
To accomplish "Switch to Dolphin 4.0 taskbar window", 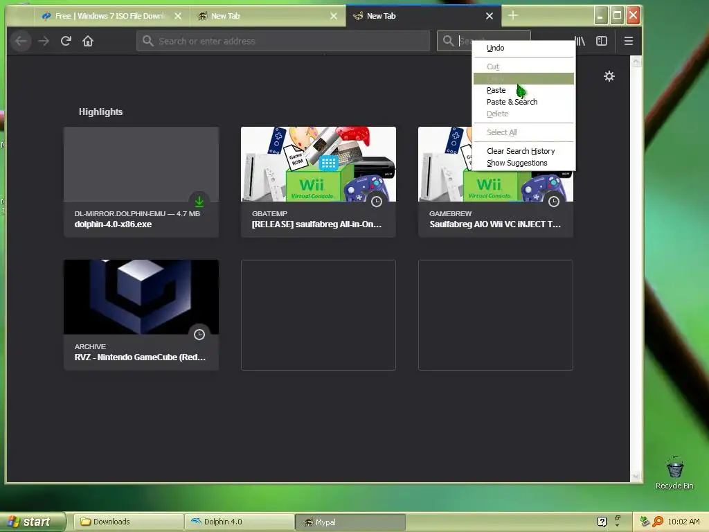I will 240,522.
